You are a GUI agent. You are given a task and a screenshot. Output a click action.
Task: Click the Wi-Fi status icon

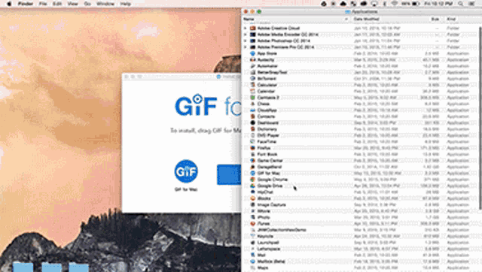pos(395,4)
